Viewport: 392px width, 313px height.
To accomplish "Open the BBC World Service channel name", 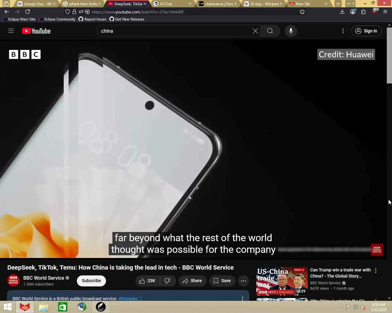I will click(x=43, y=278).
